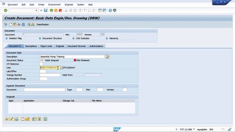The height and width of the screenshot is (132, 235).
Task: Click the Deletion Flag indicator
Action: click(x=14, y=38)
